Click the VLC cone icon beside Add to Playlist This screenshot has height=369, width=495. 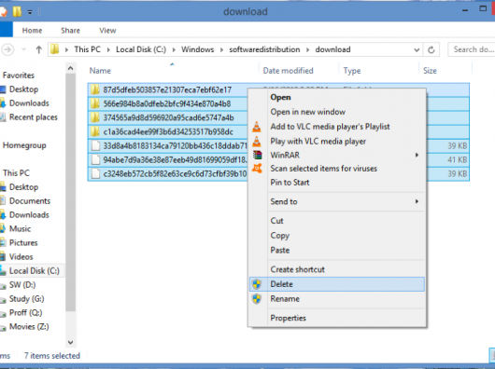click(257, 127)
